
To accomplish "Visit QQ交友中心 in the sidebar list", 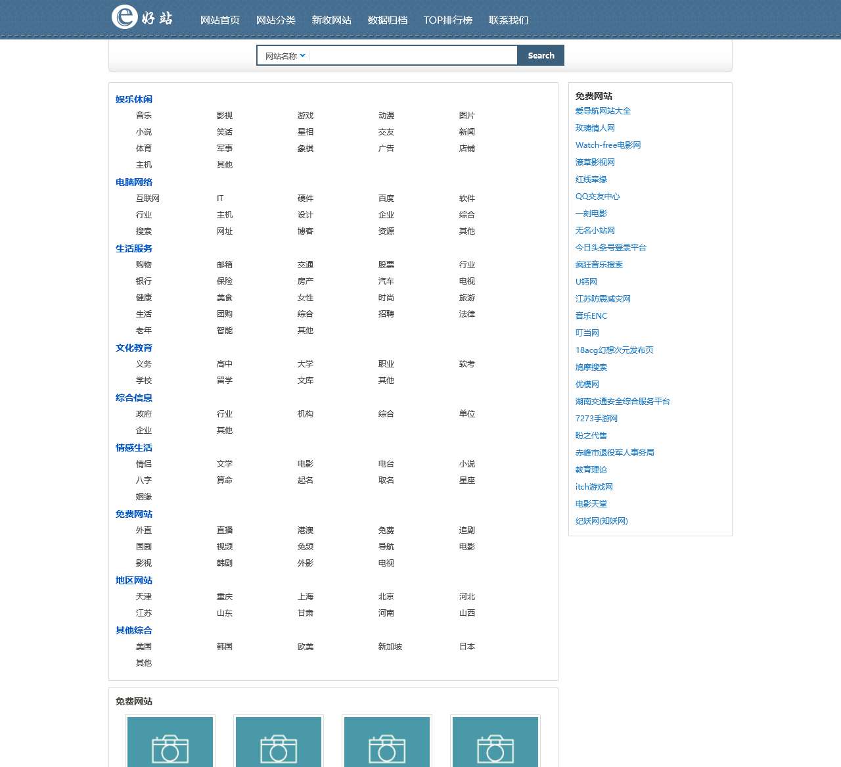I will pyautogui.click(x=597, y=197).
